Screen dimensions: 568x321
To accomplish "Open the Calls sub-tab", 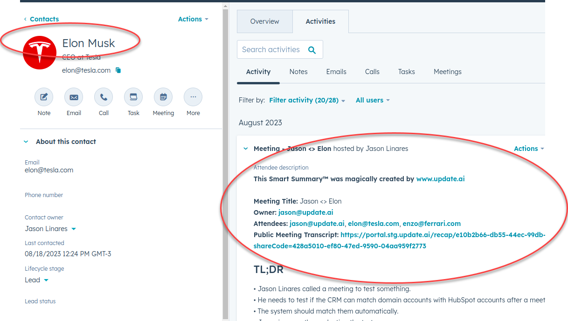I will (372, 72).
